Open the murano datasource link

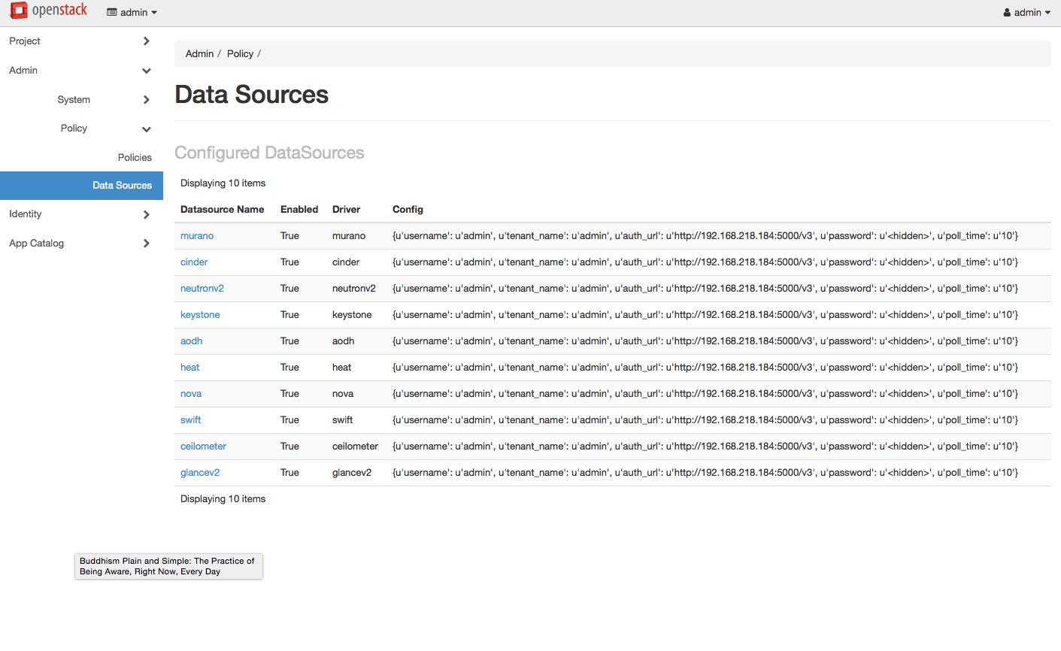point(197,236)
